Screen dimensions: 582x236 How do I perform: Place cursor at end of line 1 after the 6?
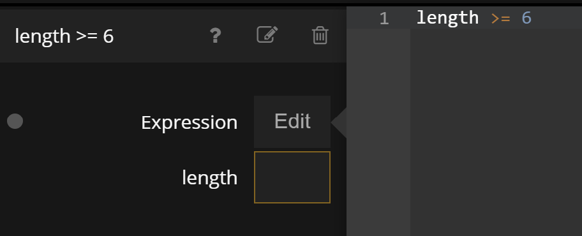point(533,18)
